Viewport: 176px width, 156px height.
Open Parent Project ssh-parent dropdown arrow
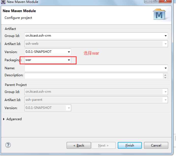[166, 100]
